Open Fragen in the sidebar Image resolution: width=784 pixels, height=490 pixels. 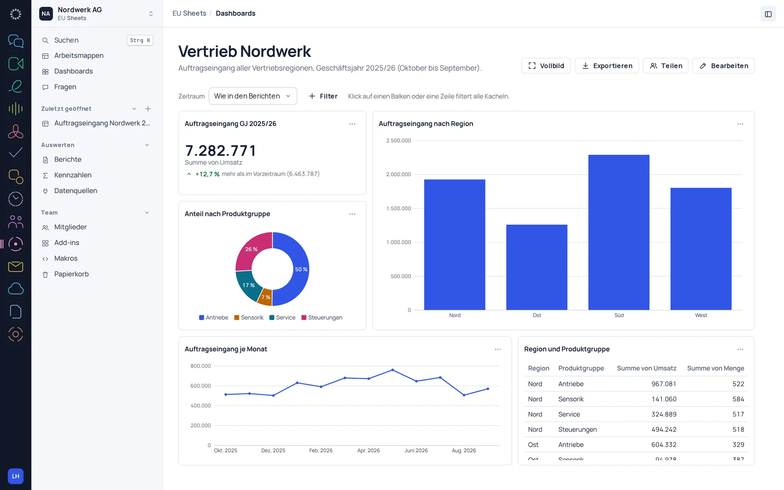(x=97, y=87)
